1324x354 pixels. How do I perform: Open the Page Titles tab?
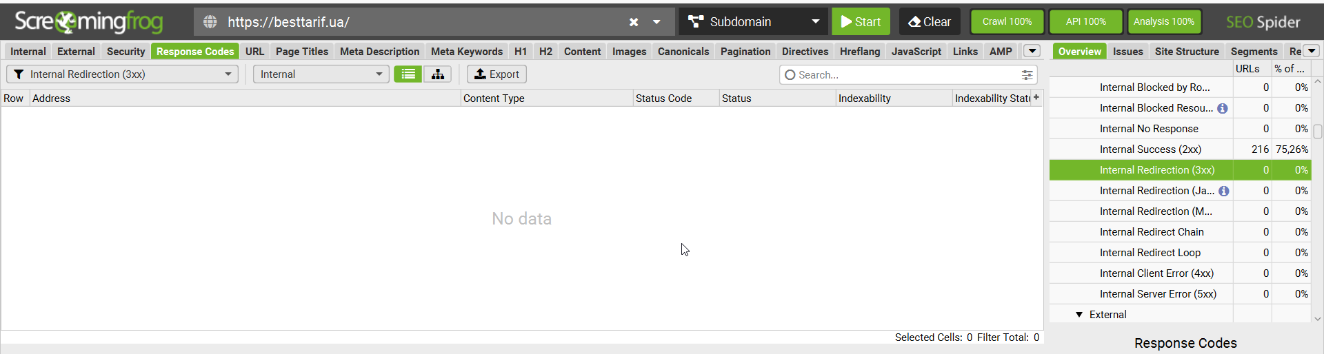[x=302, y=51]
